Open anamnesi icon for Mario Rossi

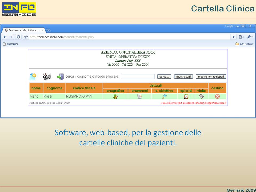tap(140, 97)
